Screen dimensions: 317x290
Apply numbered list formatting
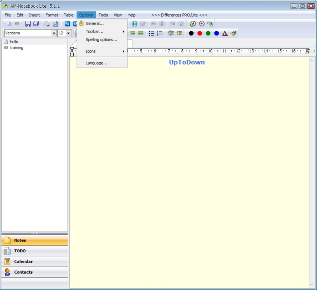tap(160, 33)
